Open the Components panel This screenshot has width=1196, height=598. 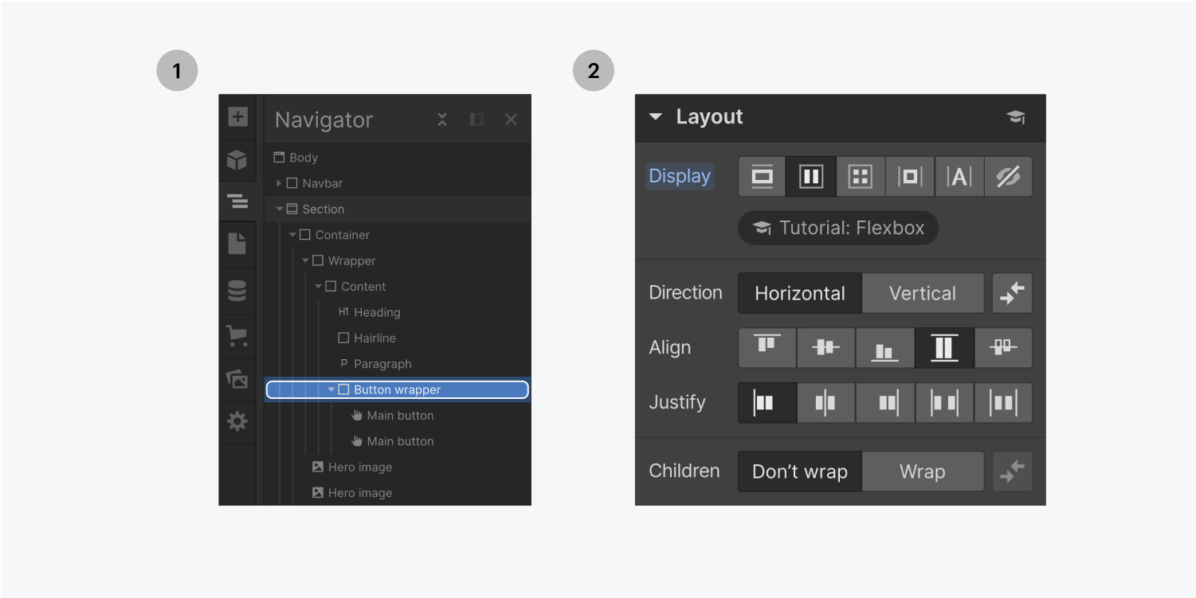click(237, 160)
